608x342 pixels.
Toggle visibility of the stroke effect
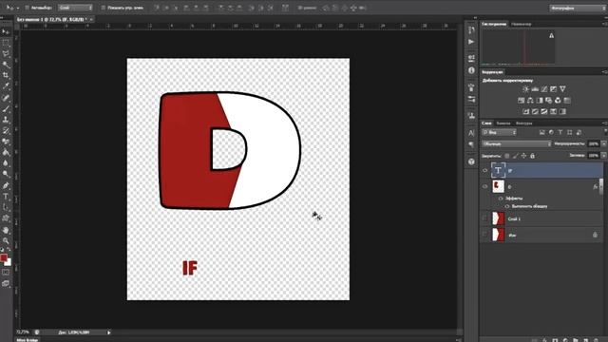(506, 206)
